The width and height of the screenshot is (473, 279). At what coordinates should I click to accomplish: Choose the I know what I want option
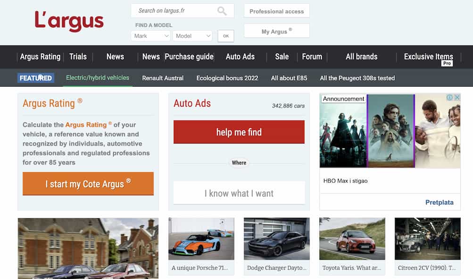pyautogui.click(x=239, y=193)
